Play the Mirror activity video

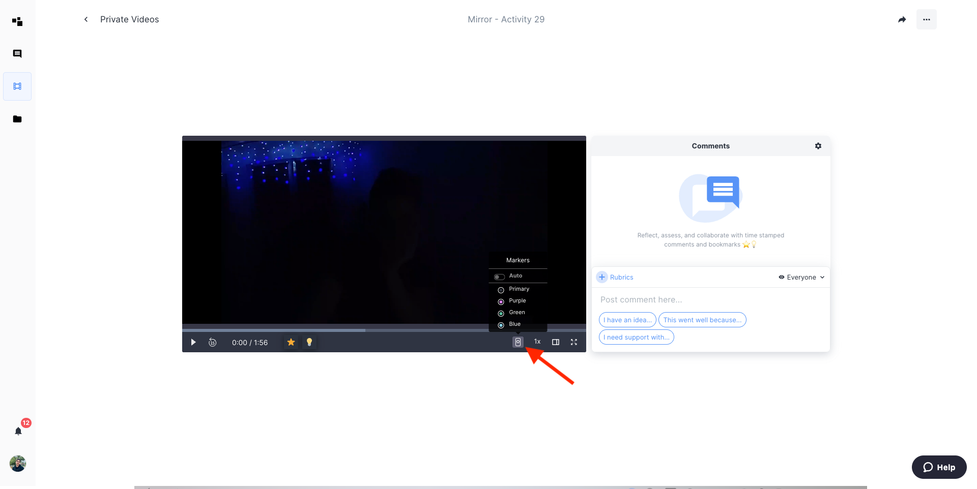[x=193, y=342]
